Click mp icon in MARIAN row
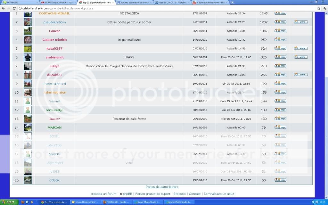The width and height of the screenshot is (328, 205). click(x=280, y=127)
